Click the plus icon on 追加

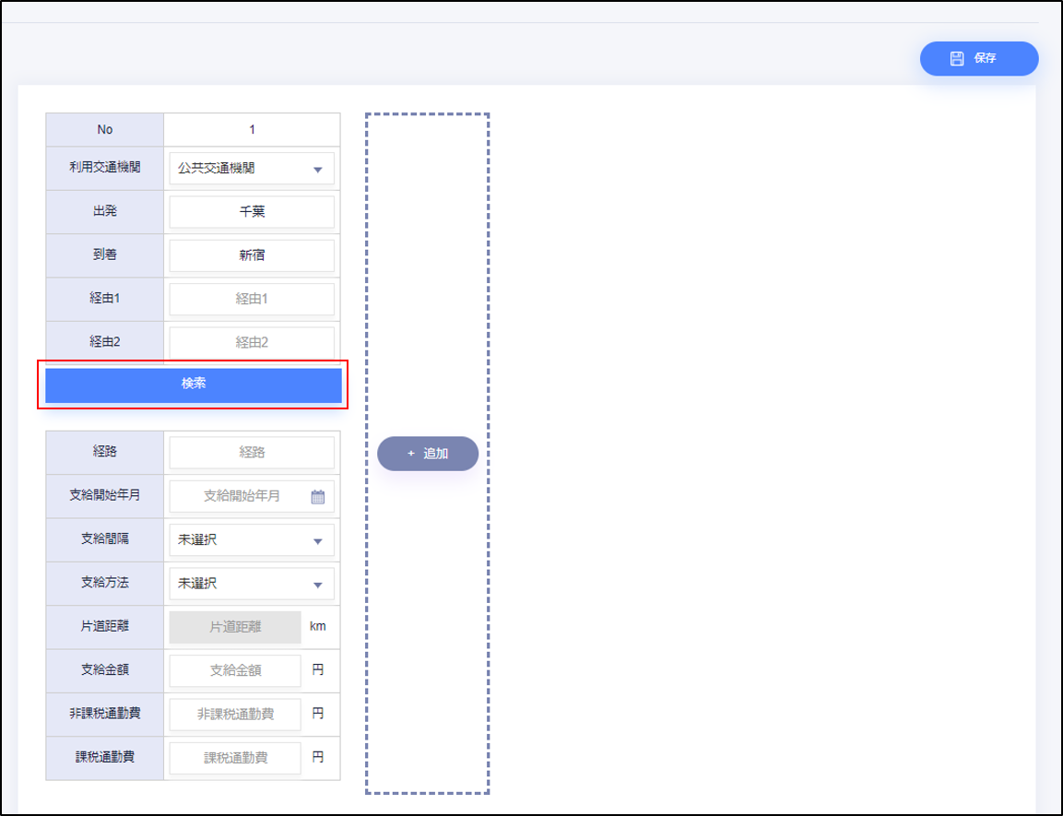[x=411, y=454]
